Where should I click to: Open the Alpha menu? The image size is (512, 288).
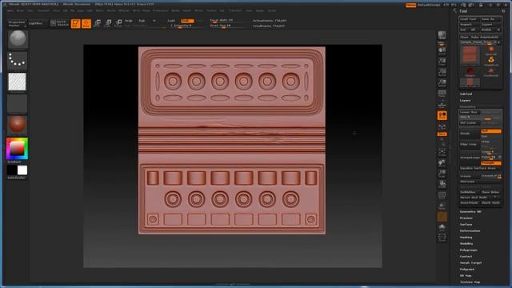10,10
